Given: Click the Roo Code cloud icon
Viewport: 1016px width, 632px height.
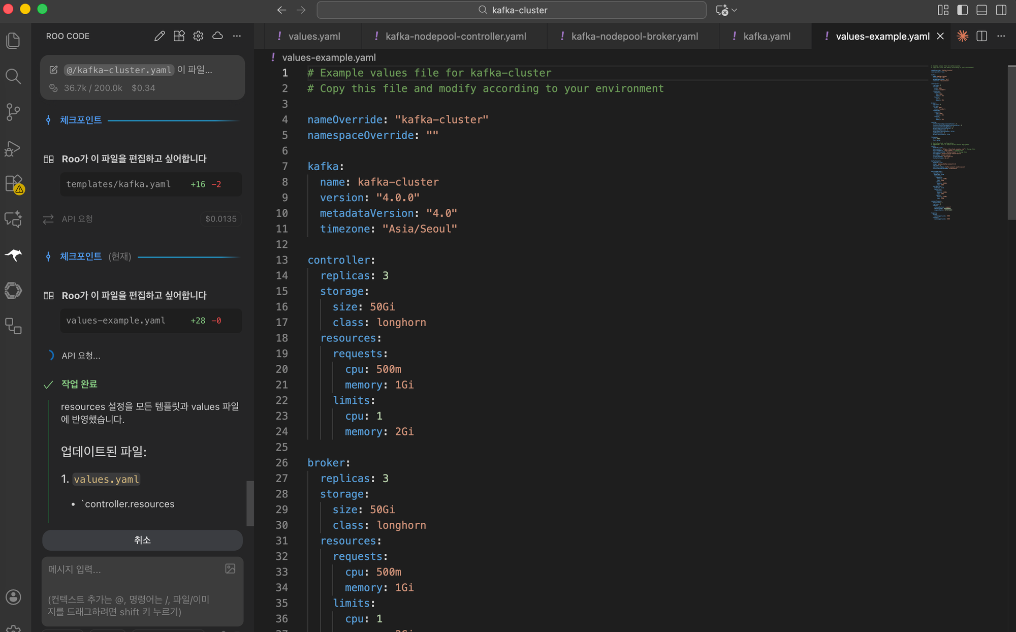Looking at the screenshot, I should click(x=217, y=36).
